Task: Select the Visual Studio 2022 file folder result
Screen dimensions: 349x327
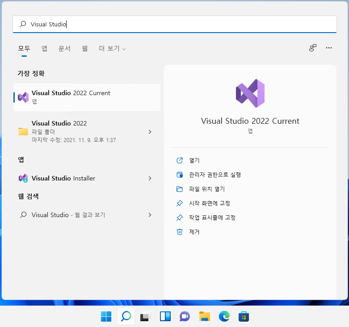Action: (87, 131)
